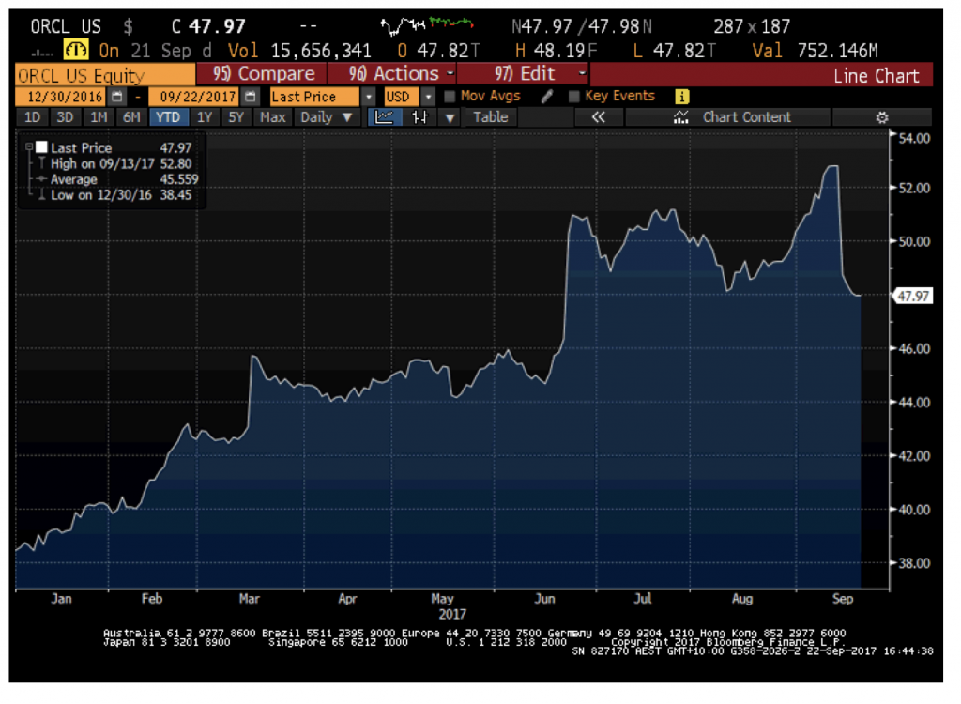Click the 38.00 price axis label
This screenshot has height=704, width=961.
click(x=914, y=563)
